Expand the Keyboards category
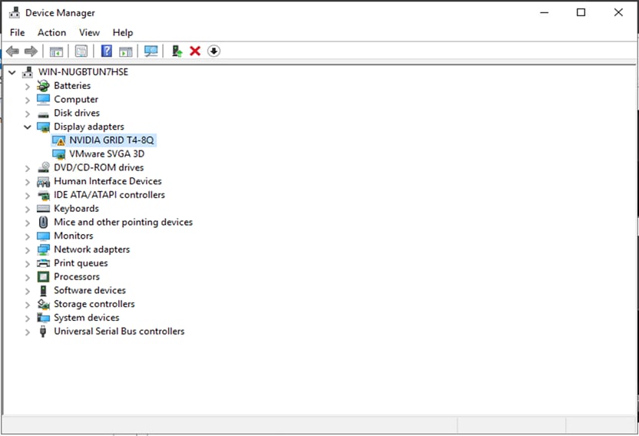The image size is (639, 436). coord(28,209)
